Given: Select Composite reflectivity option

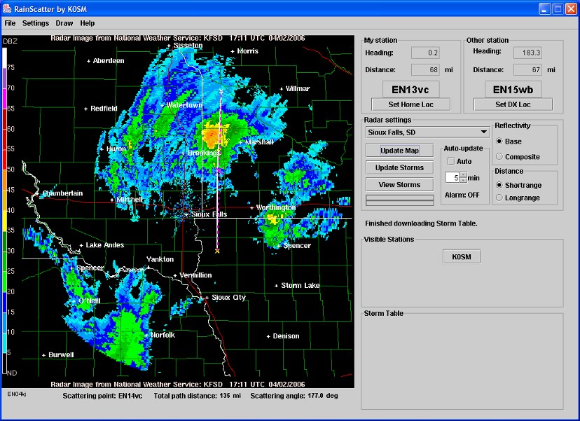Looking at the screenshot, I should click(499, 156).
